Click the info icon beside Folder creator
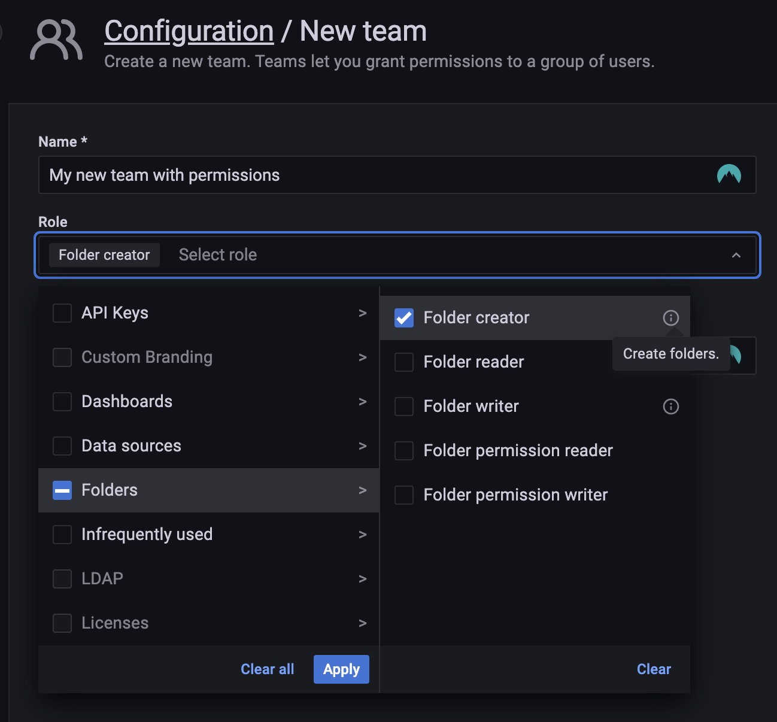This screenshot has height=722, width=777. point(670,318)
